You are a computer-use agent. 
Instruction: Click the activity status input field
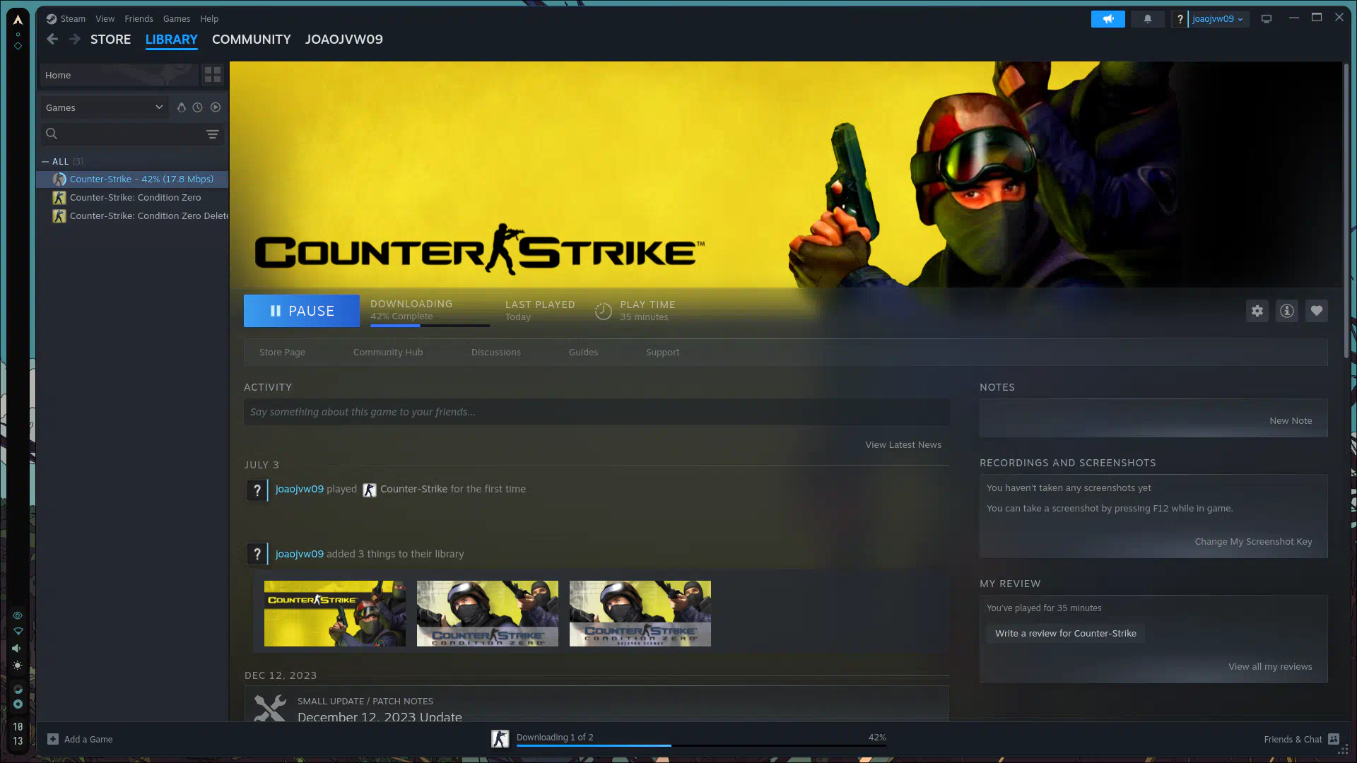[597, 412]
